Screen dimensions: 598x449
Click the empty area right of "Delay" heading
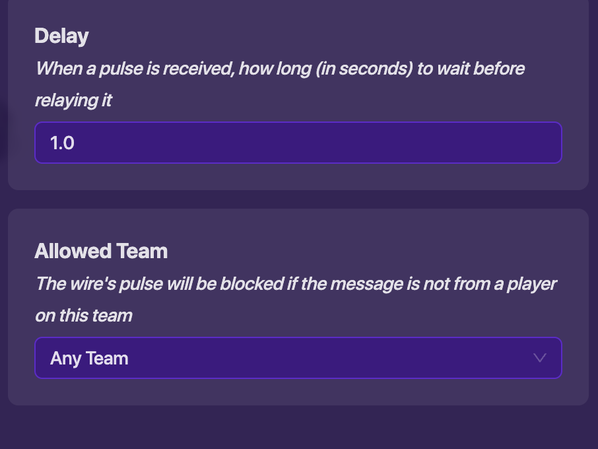[330, 36]
